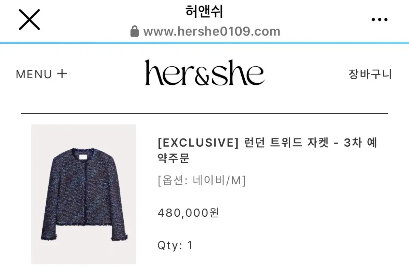Select the 옵션: 네이비/M option text

[201, 181]
